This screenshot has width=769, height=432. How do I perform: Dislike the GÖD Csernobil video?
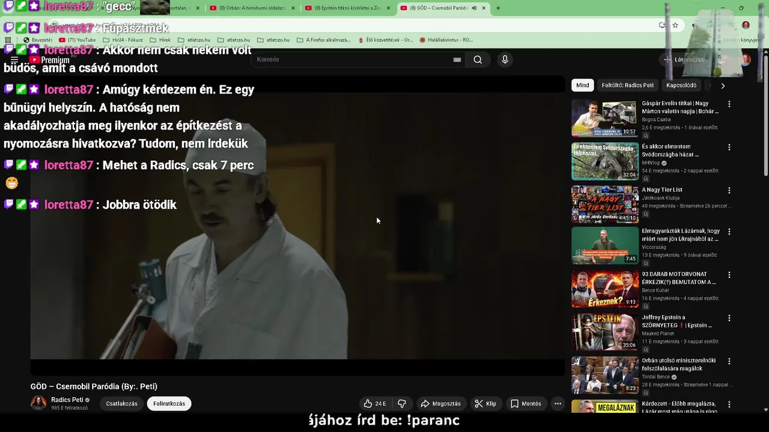pyautogui.click(x=402, y=404)
